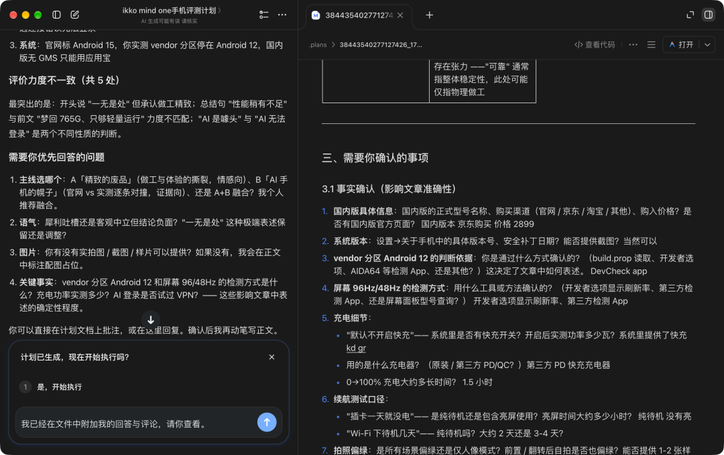Click the .plans breadcrumb folder

click(x=318, y=45)
